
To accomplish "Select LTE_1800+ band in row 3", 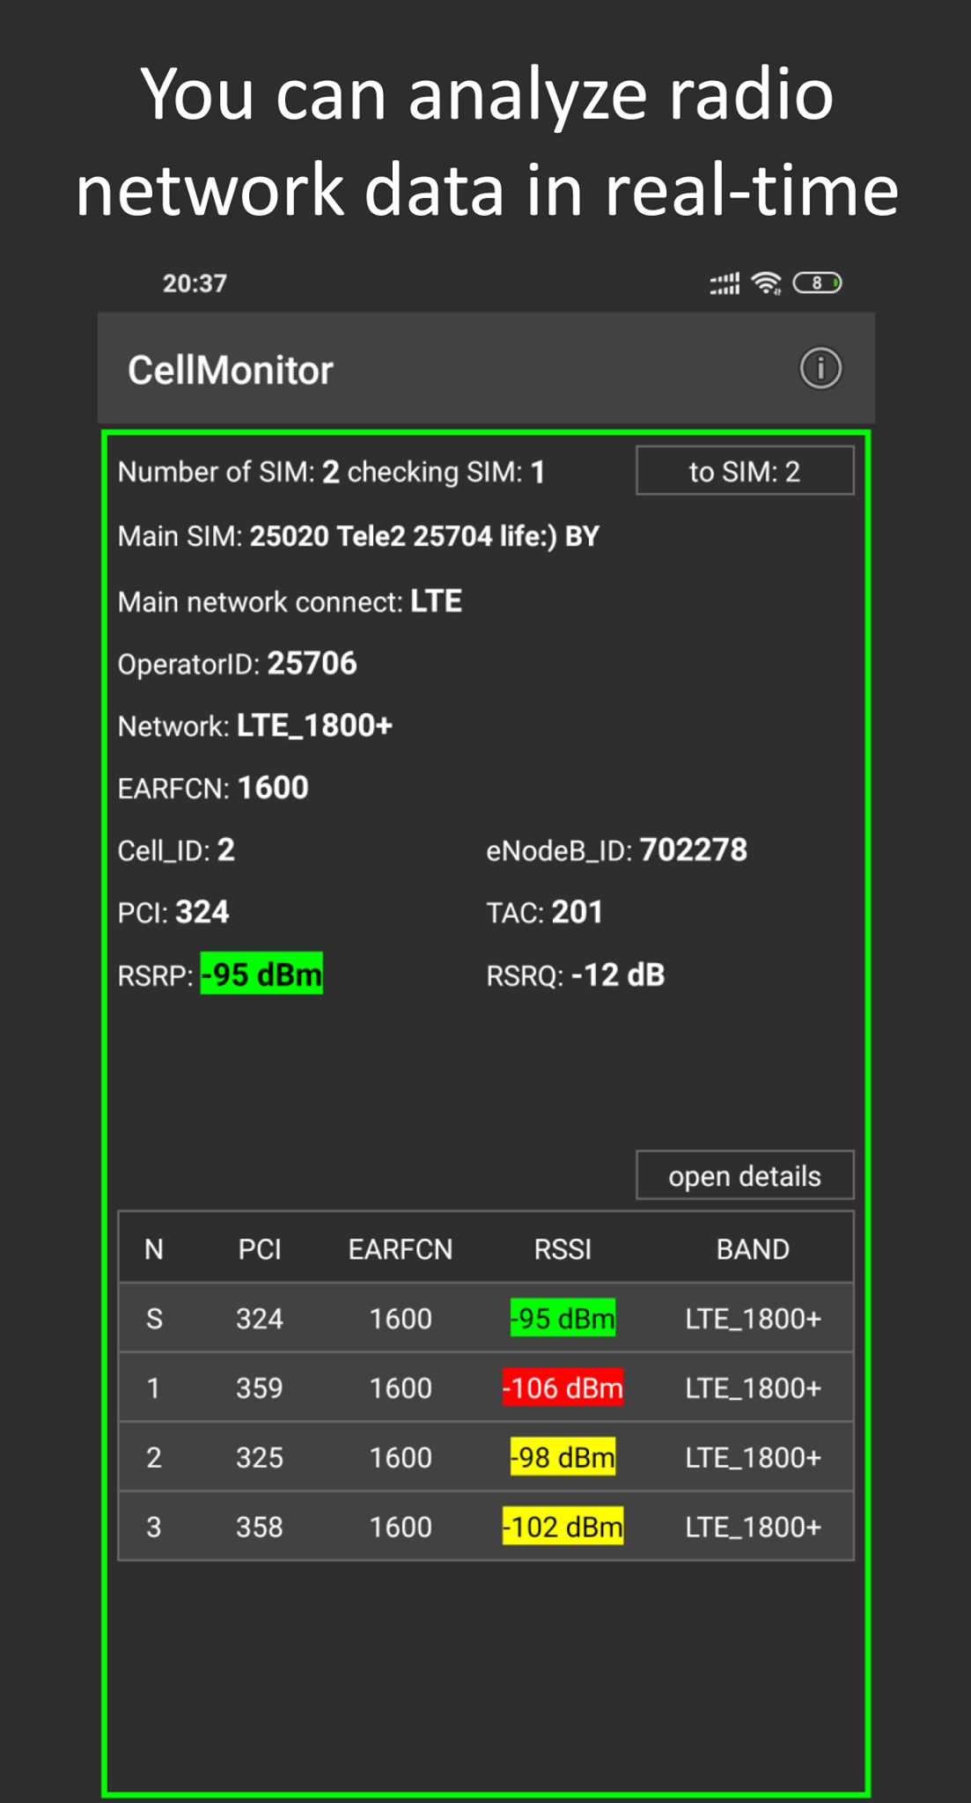I will coord(753,1527).
